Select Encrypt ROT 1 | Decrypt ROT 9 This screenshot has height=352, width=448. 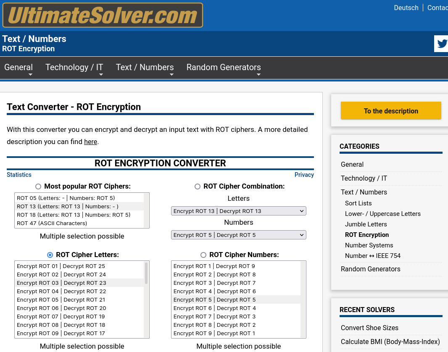tap(236, 266)
